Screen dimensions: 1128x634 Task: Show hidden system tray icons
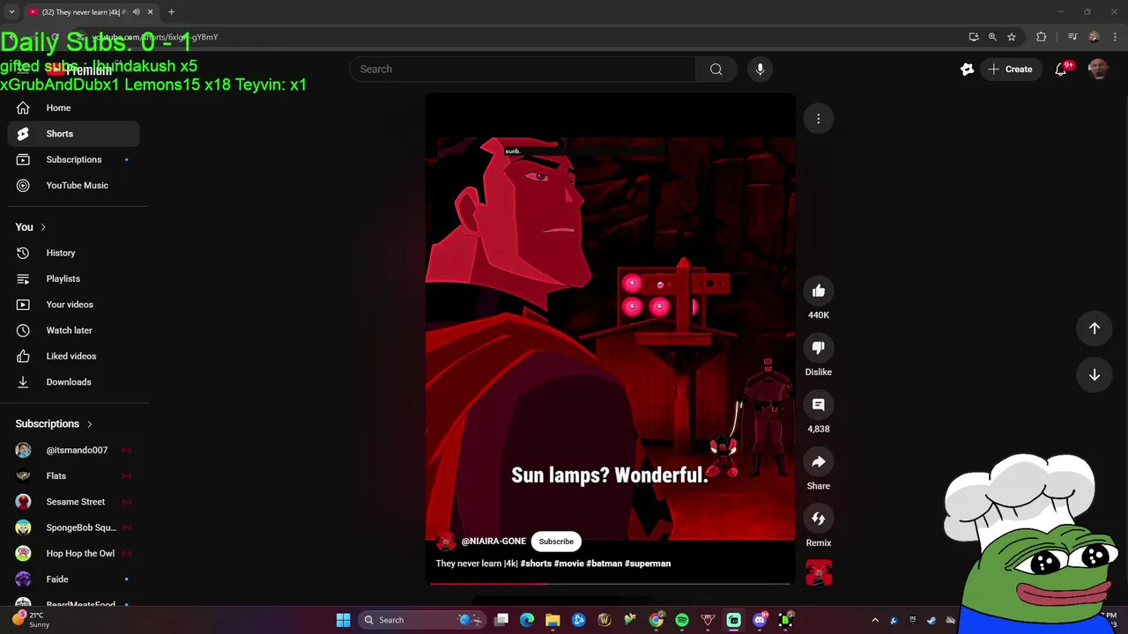[x=875, y=620]
